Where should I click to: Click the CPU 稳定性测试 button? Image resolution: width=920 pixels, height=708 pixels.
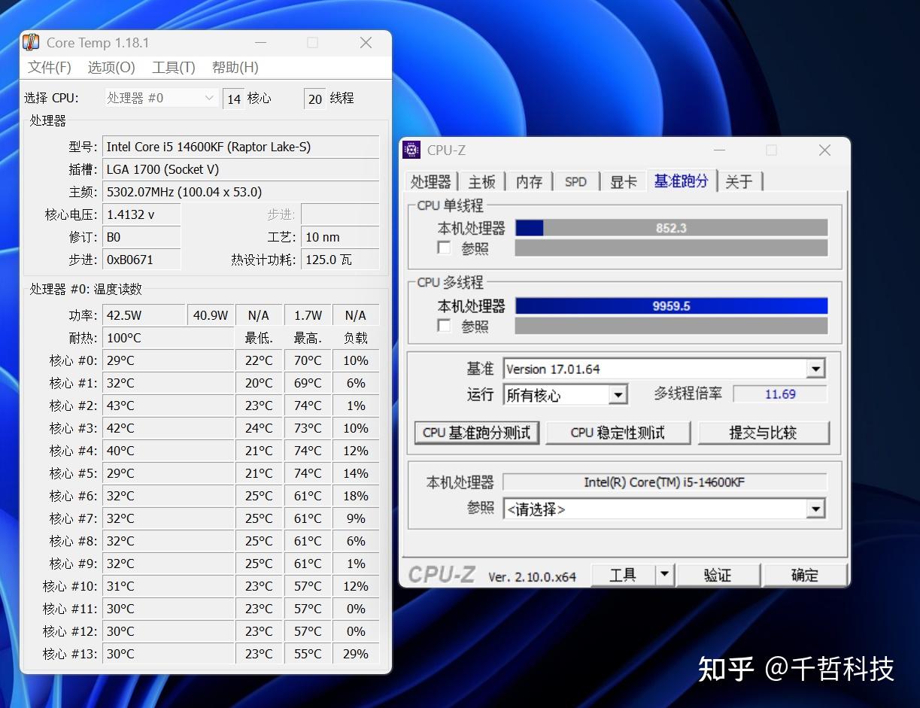pyautogui.click(x=618, y=433)
